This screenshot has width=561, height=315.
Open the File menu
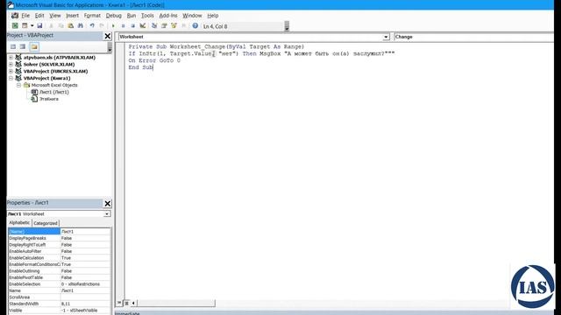pos(25,16)
